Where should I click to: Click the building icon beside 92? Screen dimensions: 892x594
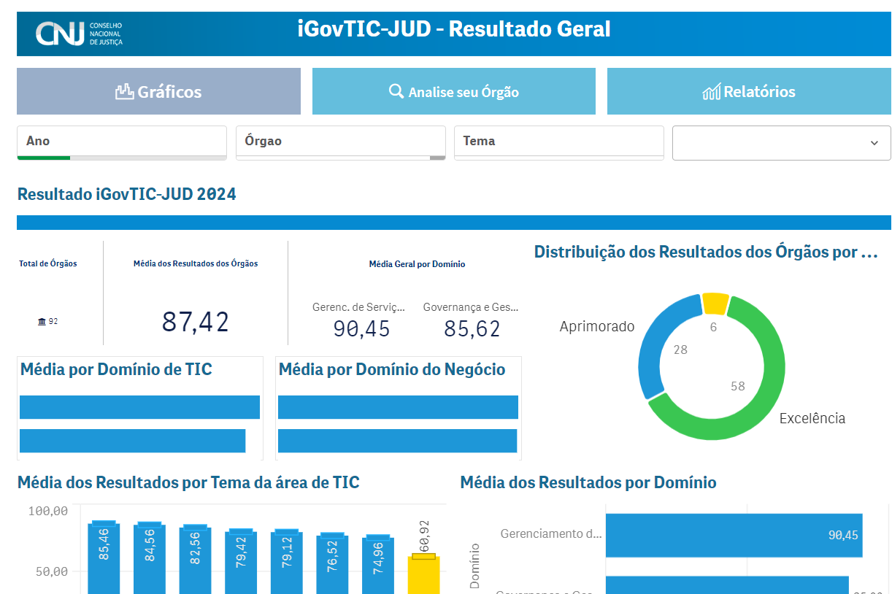point(42,322)
